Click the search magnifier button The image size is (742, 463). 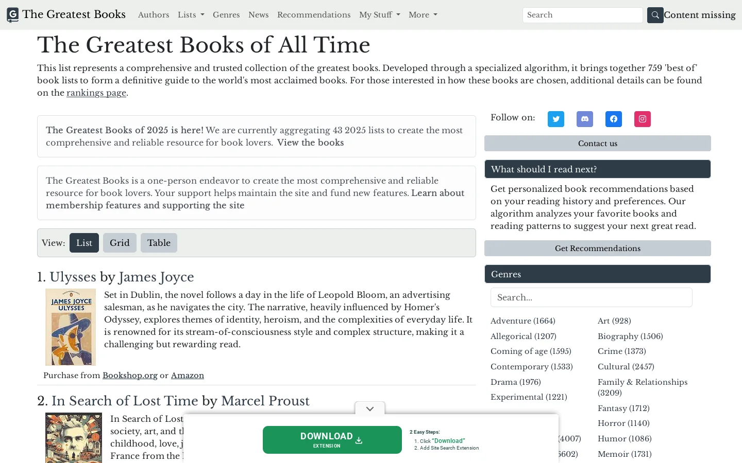click(x=655, y=15)
